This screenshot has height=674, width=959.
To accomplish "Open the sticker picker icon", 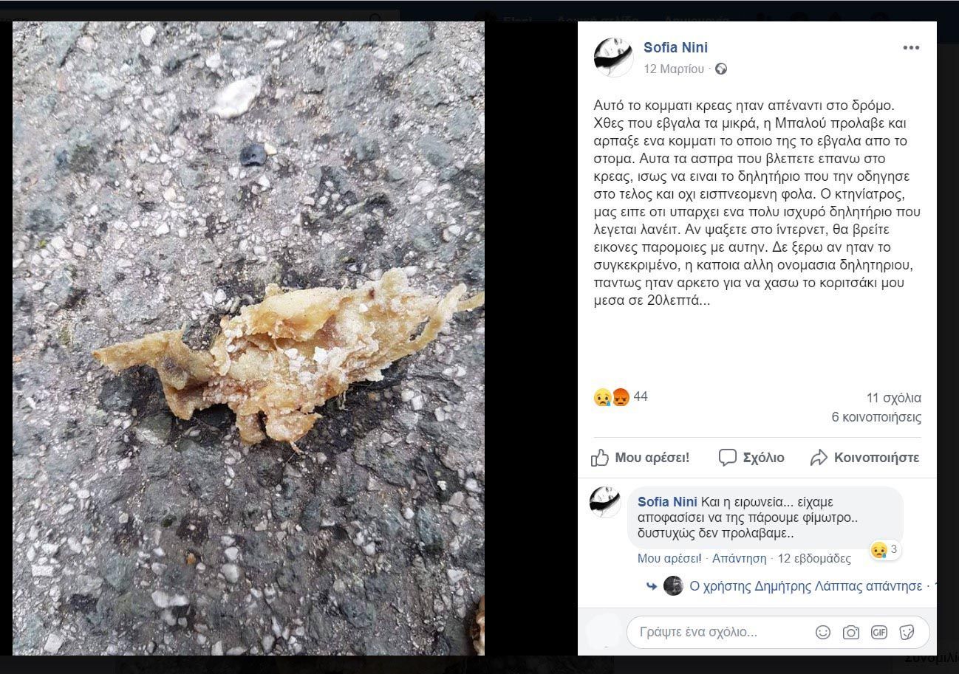I will coord(907,633).
